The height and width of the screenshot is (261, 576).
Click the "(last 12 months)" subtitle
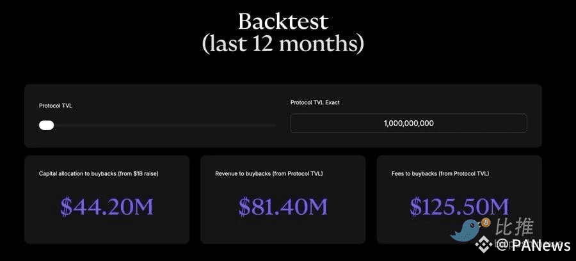tap(283, 43)
